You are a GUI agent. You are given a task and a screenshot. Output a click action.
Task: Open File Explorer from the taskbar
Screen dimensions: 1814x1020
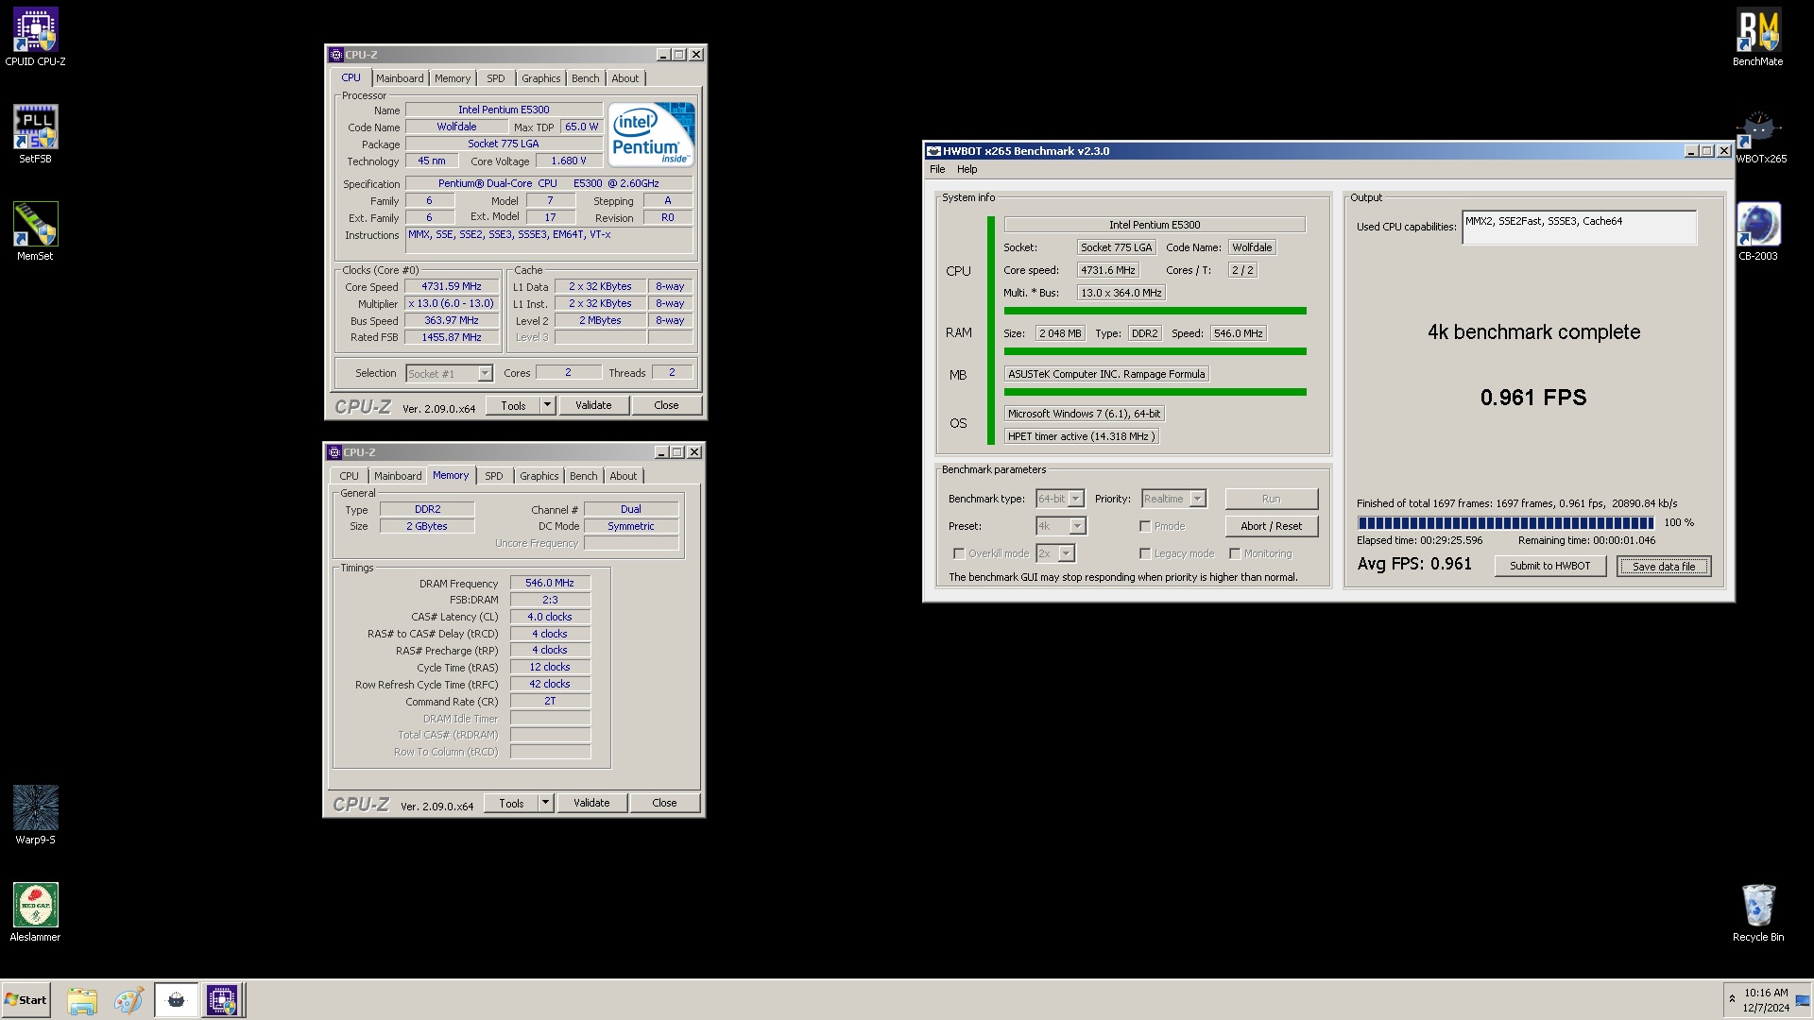pos(82,1000)
